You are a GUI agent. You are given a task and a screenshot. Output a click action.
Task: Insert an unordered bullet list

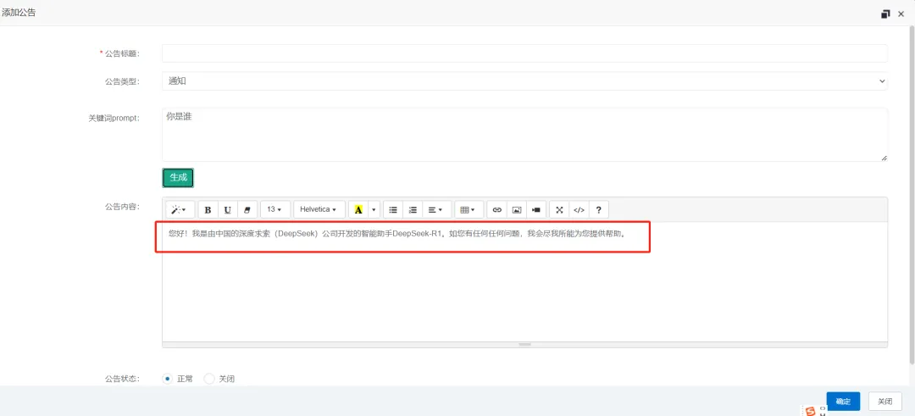click(x=393, y=209)
